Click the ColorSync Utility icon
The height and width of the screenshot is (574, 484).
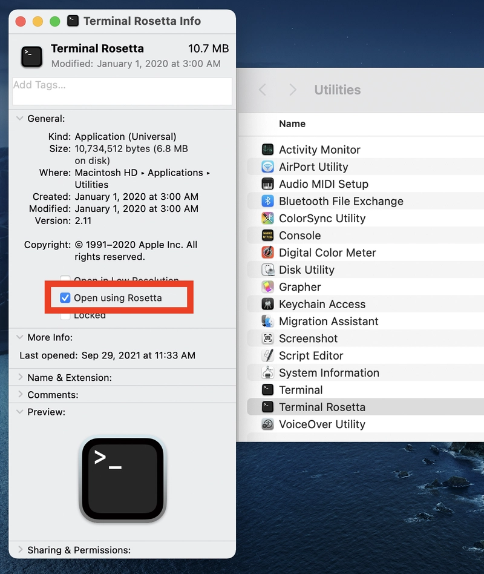click(x=267, y=218)
